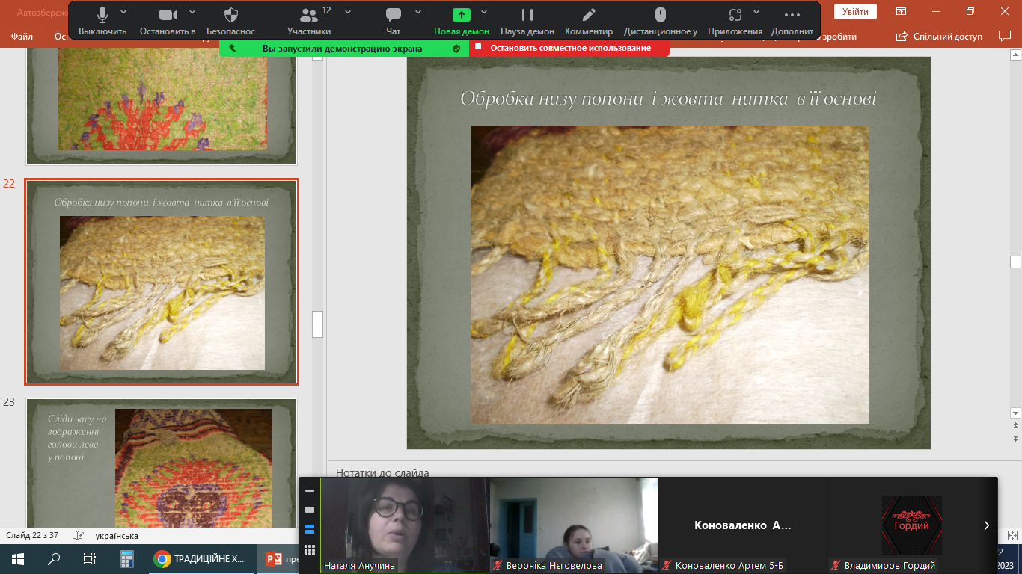Minimize Zoom video strip with dash icon
This screenshot has width=1022, height=574.
coord(310,491)
